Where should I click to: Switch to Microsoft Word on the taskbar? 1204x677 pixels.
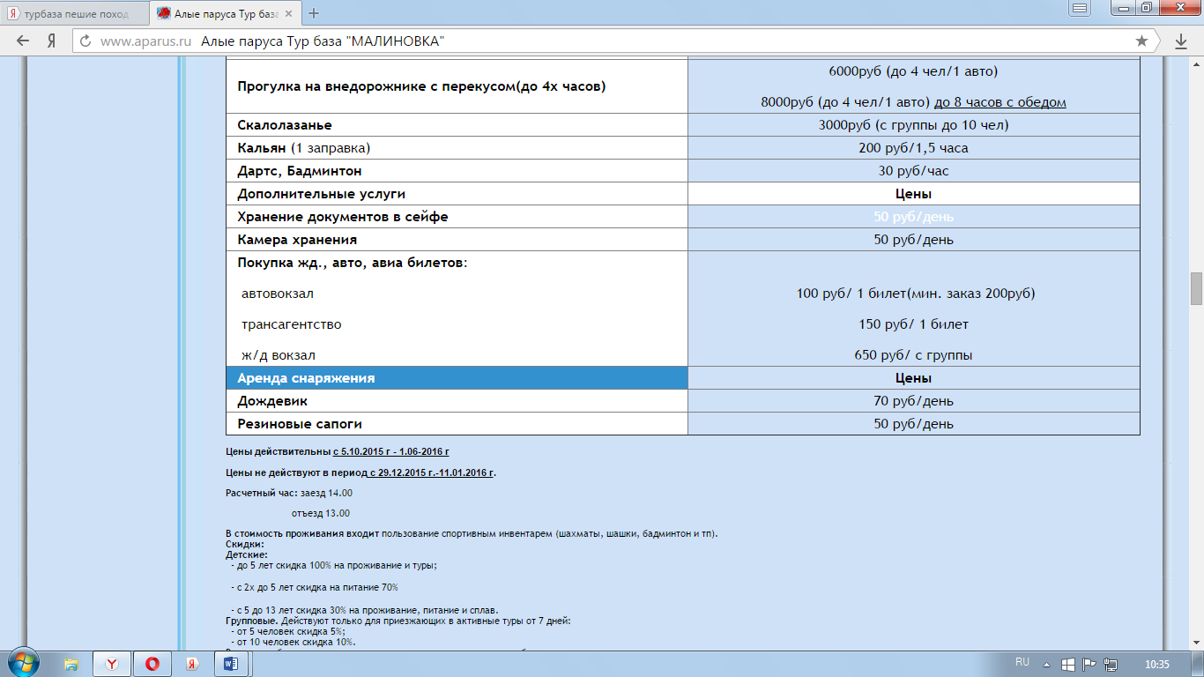coord(230,663)
